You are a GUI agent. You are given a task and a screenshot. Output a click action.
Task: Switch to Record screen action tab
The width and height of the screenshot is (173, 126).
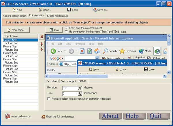(x=14, y=16)
